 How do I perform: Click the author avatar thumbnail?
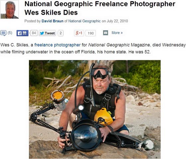10,9
